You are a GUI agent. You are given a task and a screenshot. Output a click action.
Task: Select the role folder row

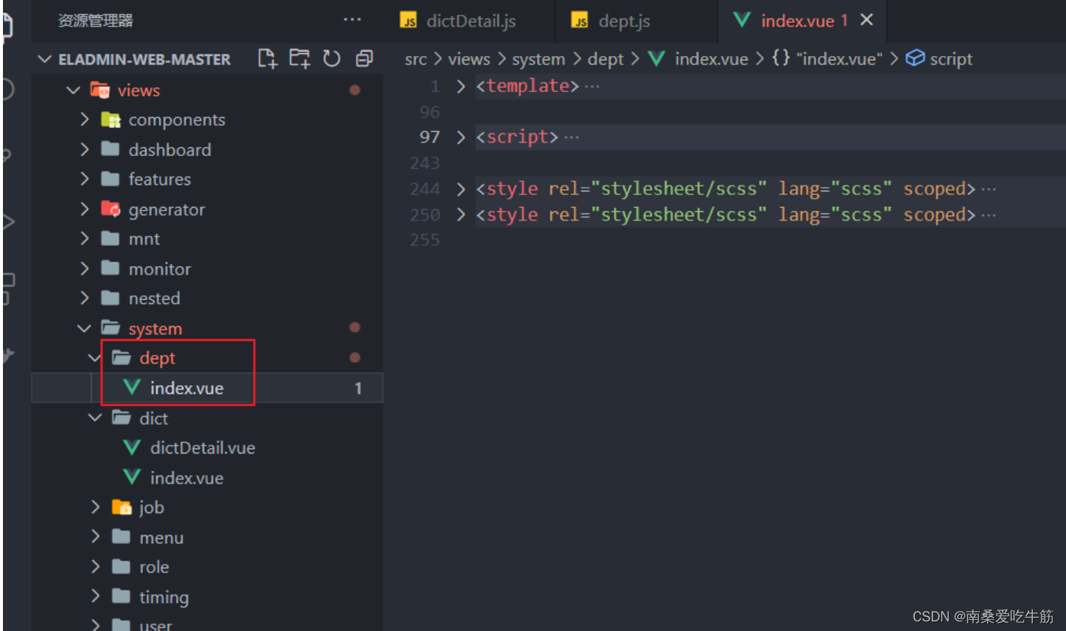207,567
